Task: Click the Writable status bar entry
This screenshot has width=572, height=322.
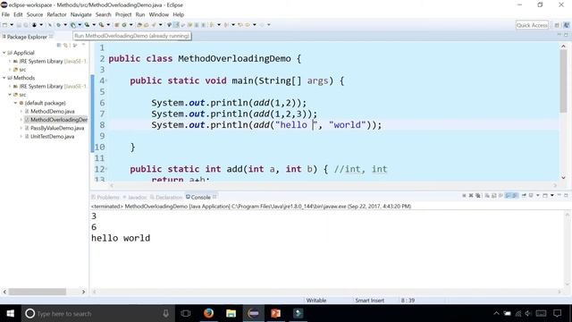Action: click(x=315, y=301)
